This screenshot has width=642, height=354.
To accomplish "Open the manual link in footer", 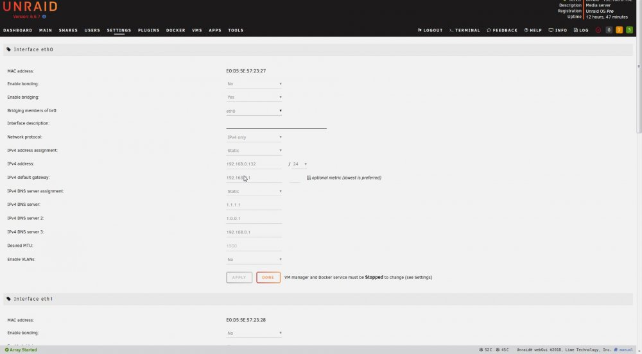I will pyautogui.click(x=626, y=350).
